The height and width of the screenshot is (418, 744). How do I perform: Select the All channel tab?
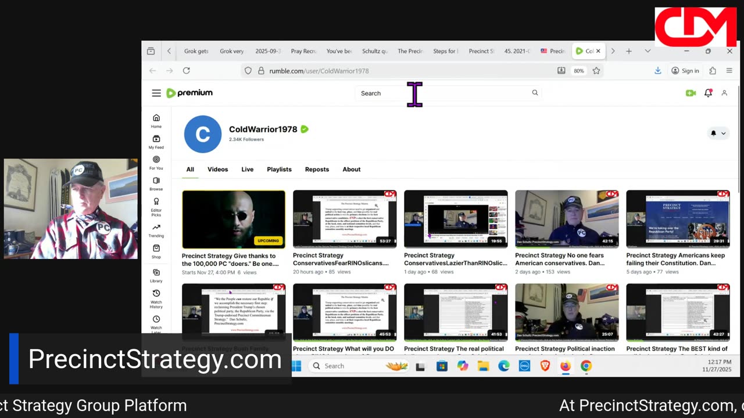pyautogui.click(x=190, y=170)
